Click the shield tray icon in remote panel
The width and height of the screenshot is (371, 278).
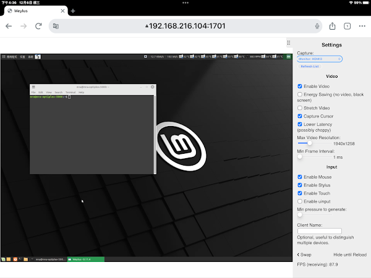pyautogui.click(x=145, y=56)
